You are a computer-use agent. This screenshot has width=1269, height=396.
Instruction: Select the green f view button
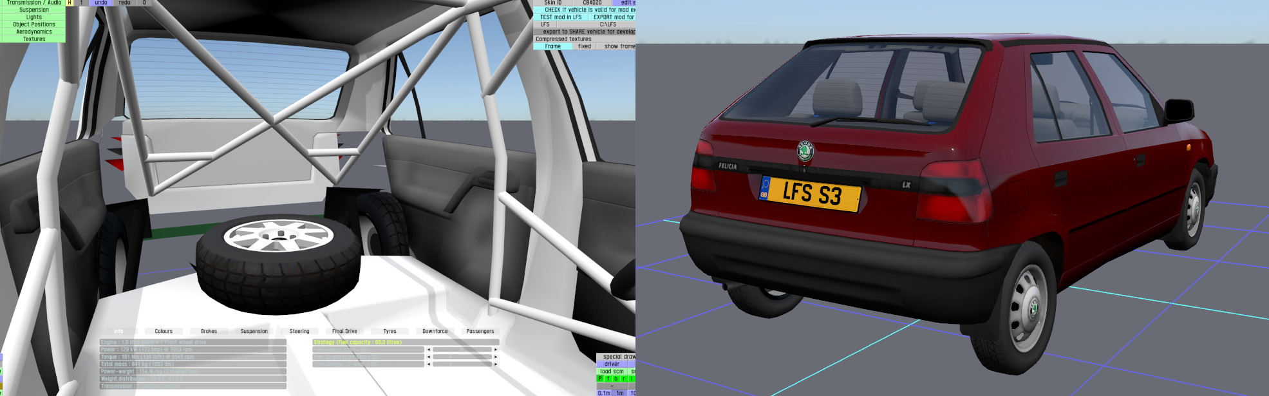(x=608, y=379)
